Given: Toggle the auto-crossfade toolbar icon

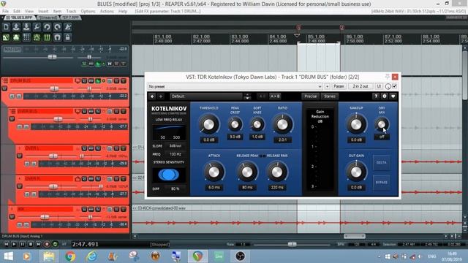Looking at the screenshot, I should coord(6,37).
